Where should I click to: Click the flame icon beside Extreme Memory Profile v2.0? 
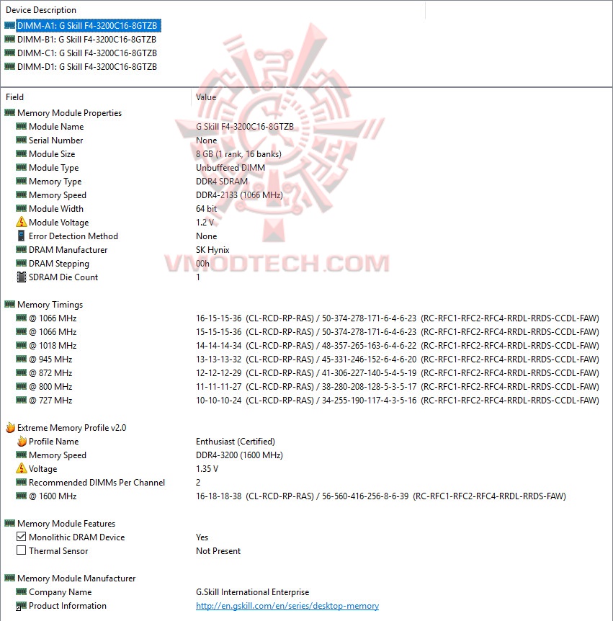coord(10,427)
